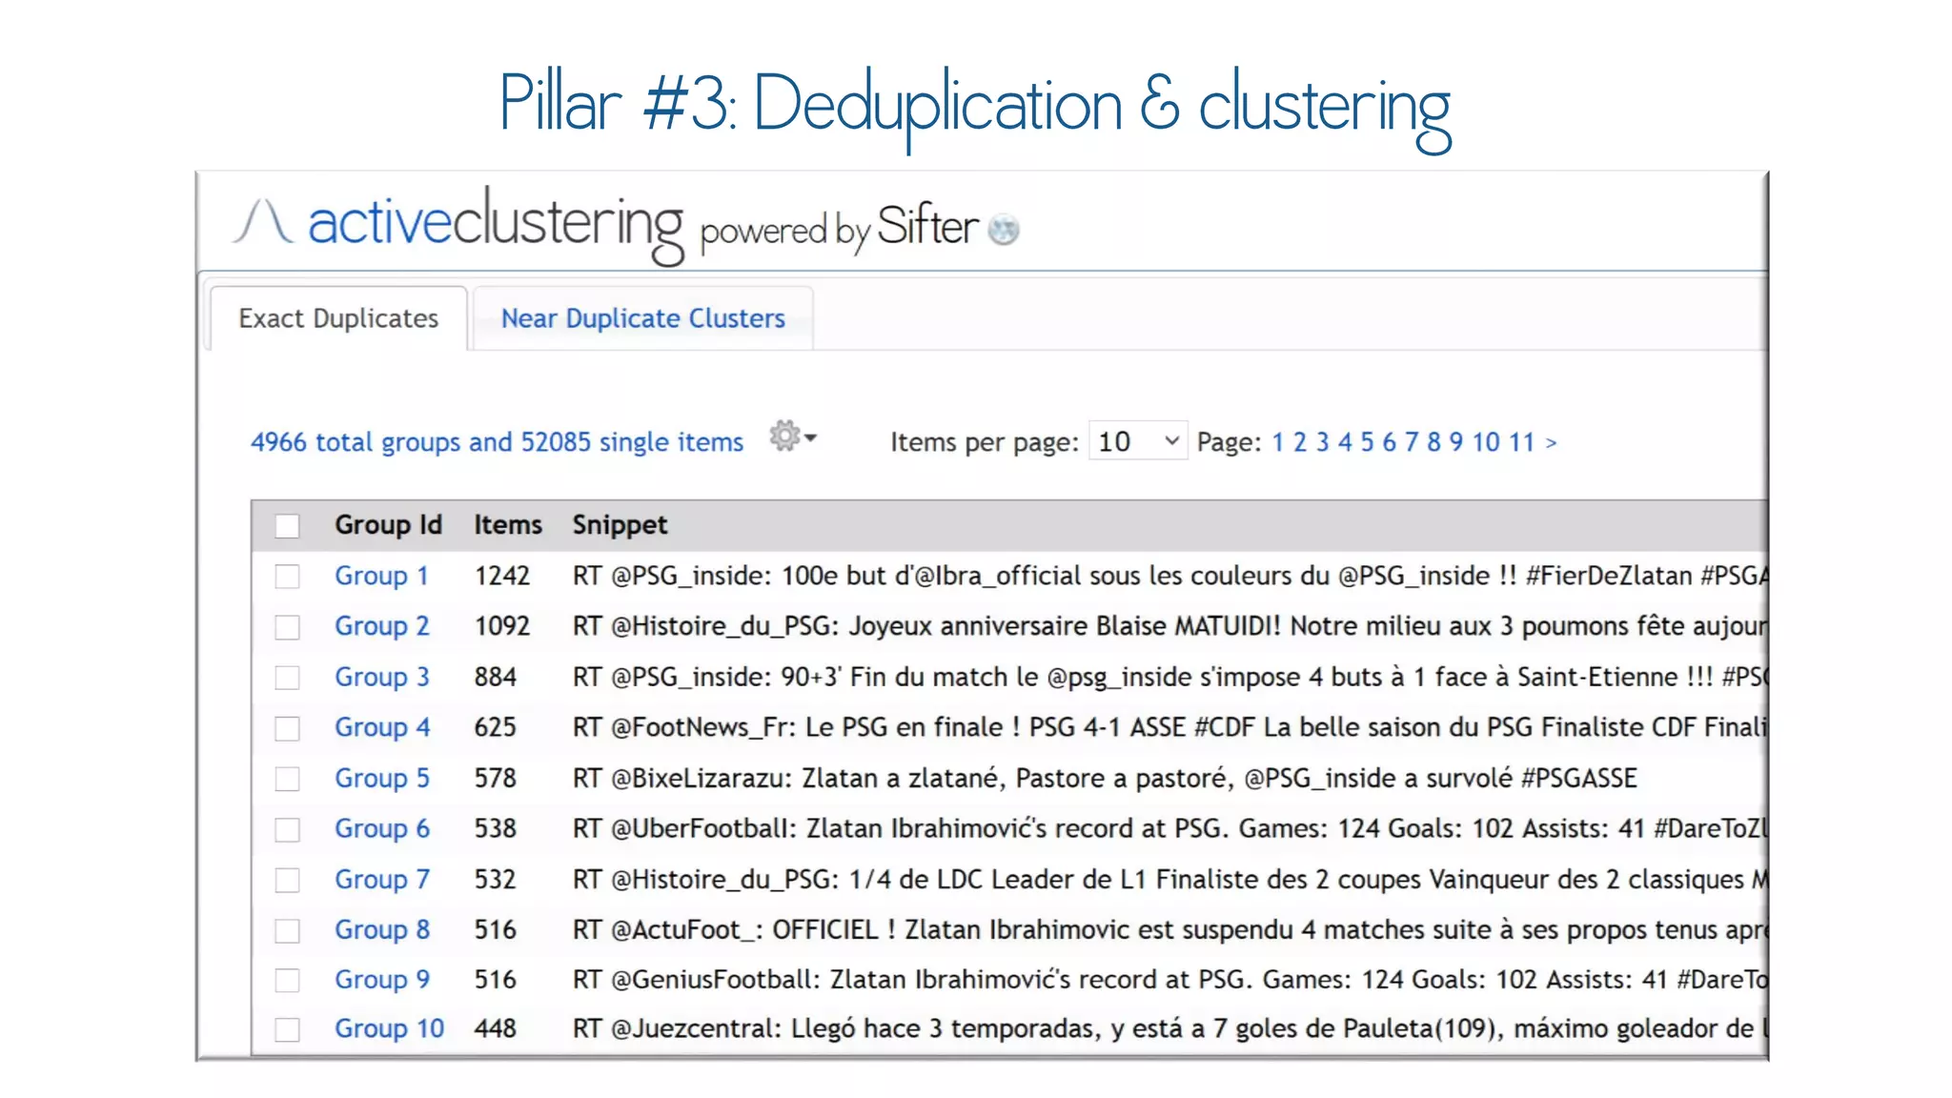Check the Group 8 row checkbox

pos(287,930)
